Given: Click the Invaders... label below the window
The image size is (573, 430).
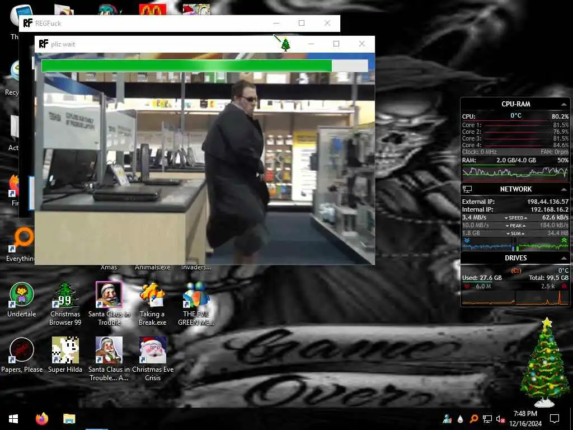Looking at the screenshot, I should pyautogui.click(x=196, y=267).
